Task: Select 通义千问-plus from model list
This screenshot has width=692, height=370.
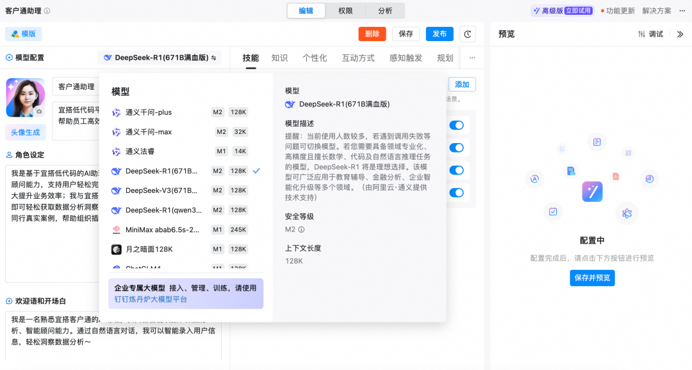Action: coord(186,112)
